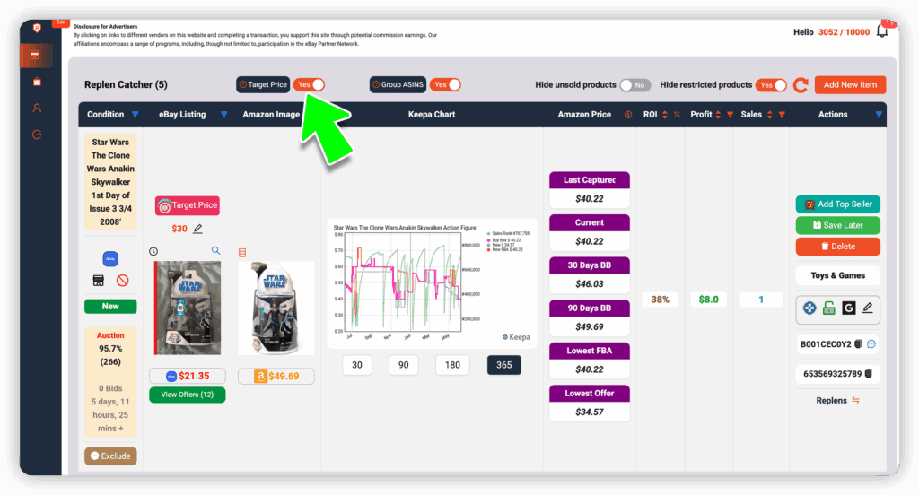The width and height of the screenshot is (919, 495).
Task: Toggle the Group ASINS switch
Action: (x=445, y=85)
